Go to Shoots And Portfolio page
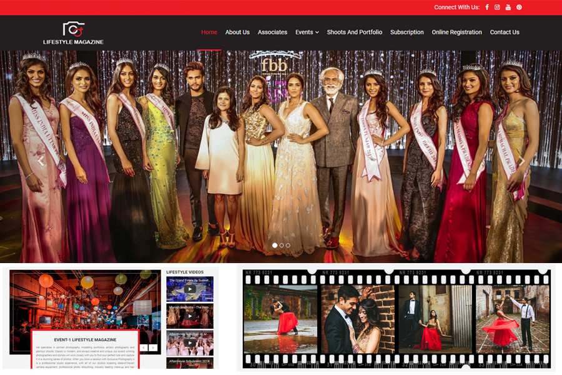Image resolution: width=562 pixels, height=375 pixels. pos(354,32)
